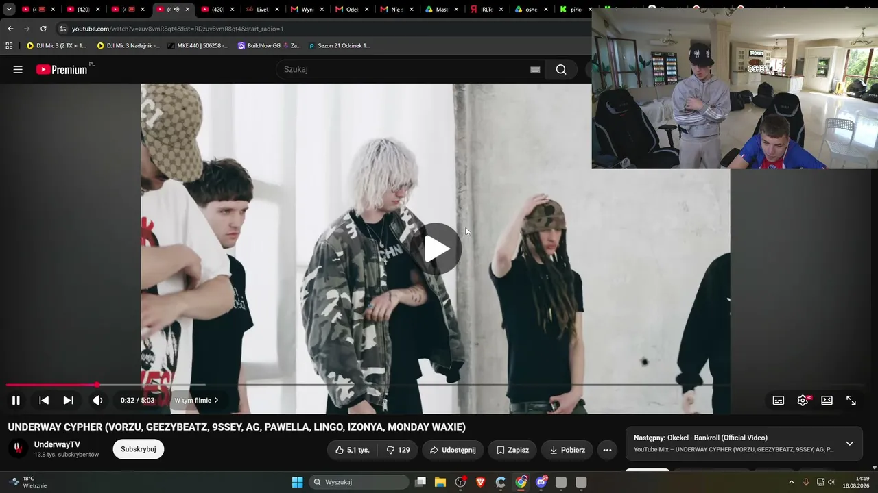Like the video (5,1 tys.)
This screenshot has height=493, width=878.
[x=353, y=450]
